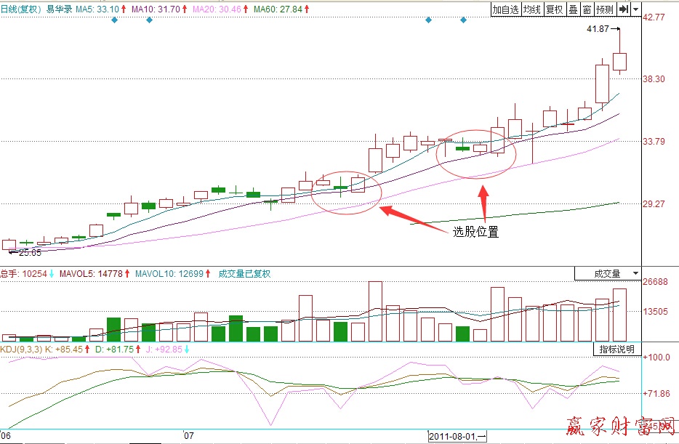The image size is (679, 444).
Task: Click the KDJ(9,3,3) indicator label
Action: click(x=24, y=350)
